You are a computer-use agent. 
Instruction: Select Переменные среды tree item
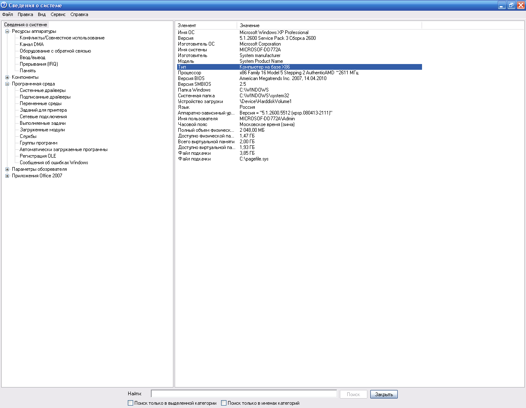(41, 103)
